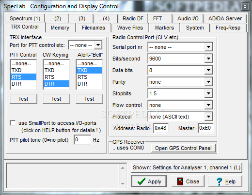252x195 pixels.
Task: Click the Help button
Action: pos(225,181)
